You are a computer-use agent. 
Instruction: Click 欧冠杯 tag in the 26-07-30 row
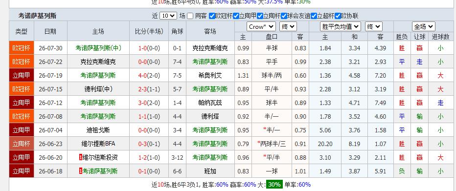point(22,48)
